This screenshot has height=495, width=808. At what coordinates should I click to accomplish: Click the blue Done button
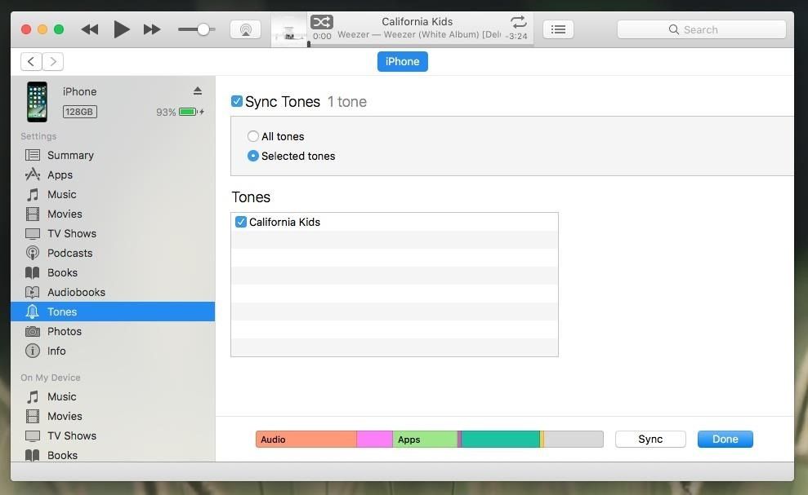click(x=725, y=439)
